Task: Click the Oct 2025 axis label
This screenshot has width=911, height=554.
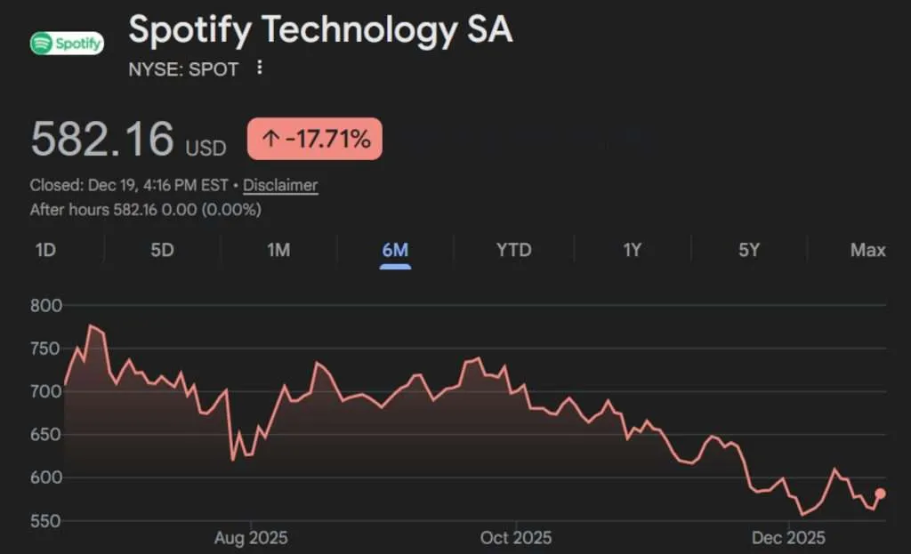Action: point(516,537)
